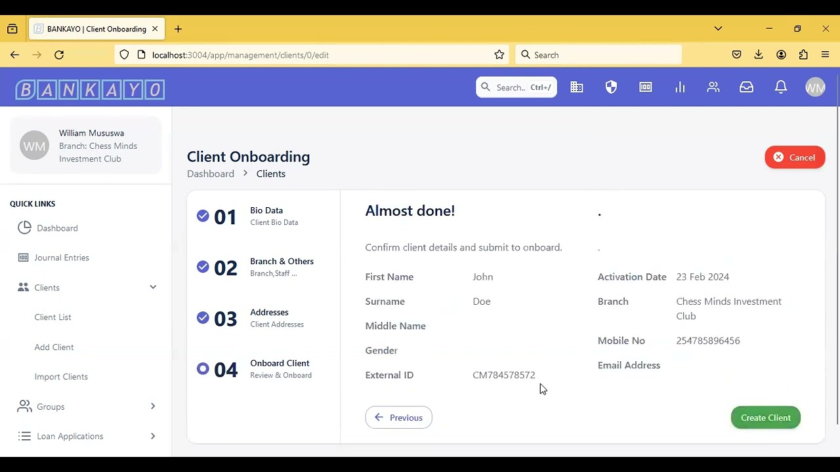Screen dimensions: 840x472
Task: Click the Dashboard pie chart icon
Action: coord(25,227)
